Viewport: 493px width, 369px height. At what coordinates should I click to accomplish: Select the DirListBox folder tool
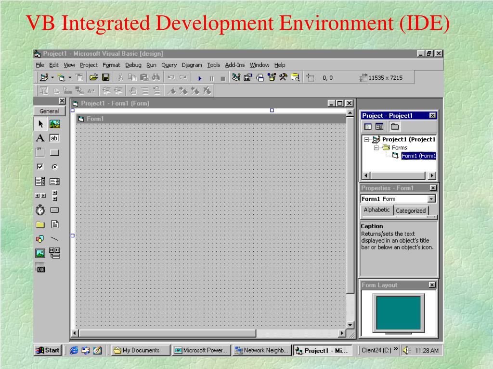(40, 224)
